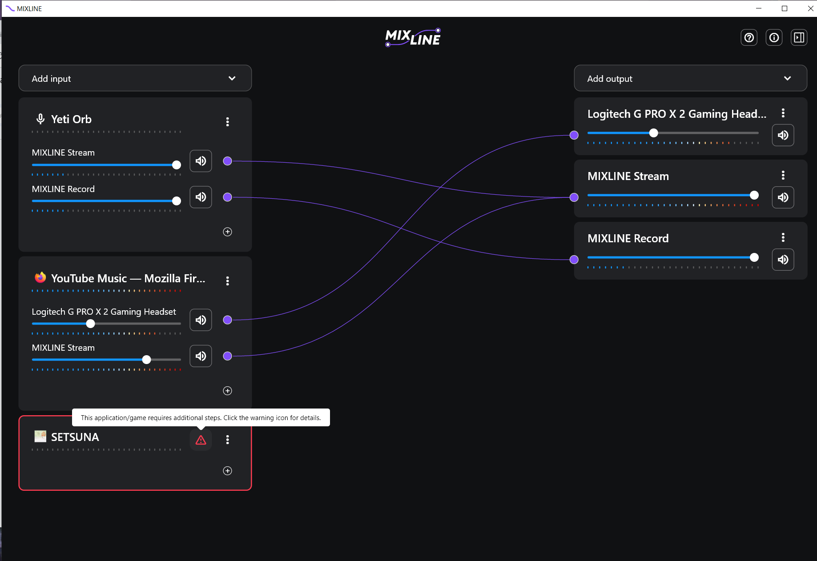Open the info icon in header

pos(774,38)
